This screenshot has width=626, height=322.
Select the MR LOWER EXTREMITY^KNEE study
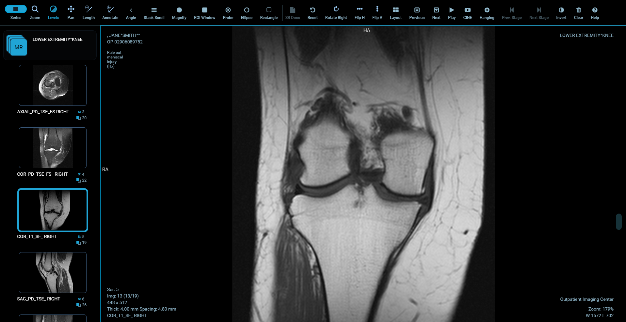[50, 45]
